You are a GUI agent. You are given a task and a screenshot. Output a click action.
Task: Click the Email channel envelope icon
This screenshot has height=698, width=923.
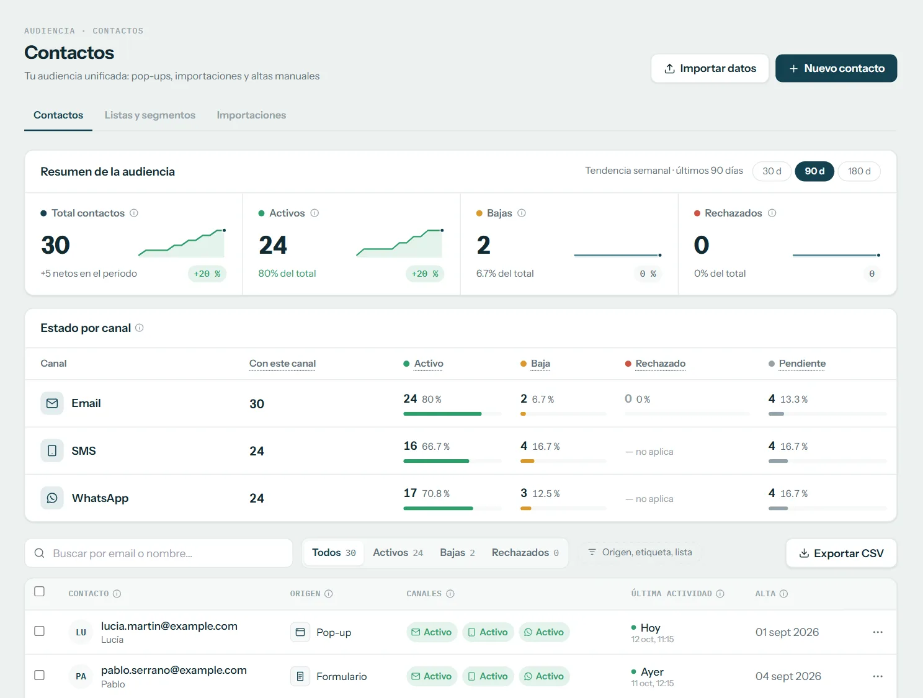click(x=52, y=403)
